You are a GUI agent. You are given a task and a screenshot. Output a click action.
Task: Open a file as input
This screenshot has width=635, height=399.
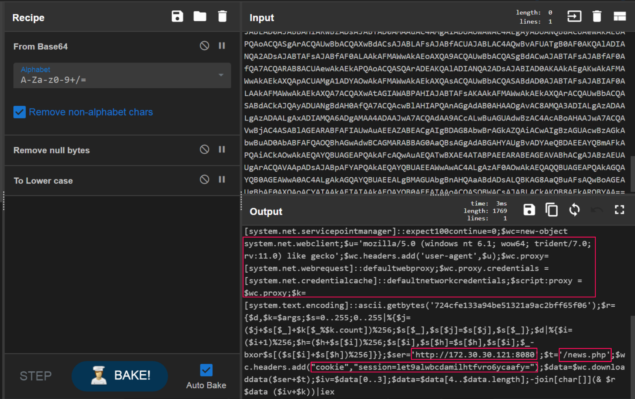pyautogui.click(x=574, y=16)
